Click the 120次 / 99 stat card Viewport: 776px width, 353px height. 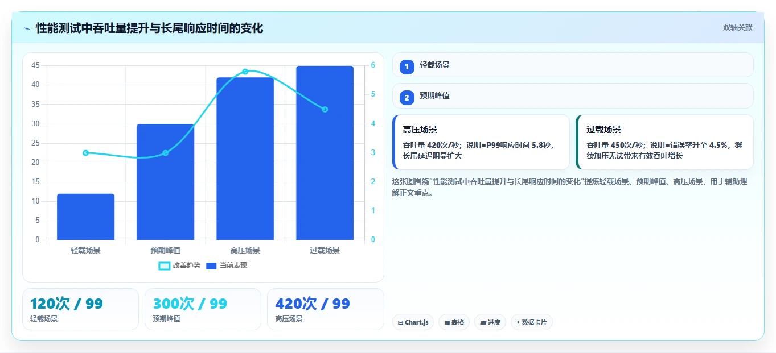[80, 309]
